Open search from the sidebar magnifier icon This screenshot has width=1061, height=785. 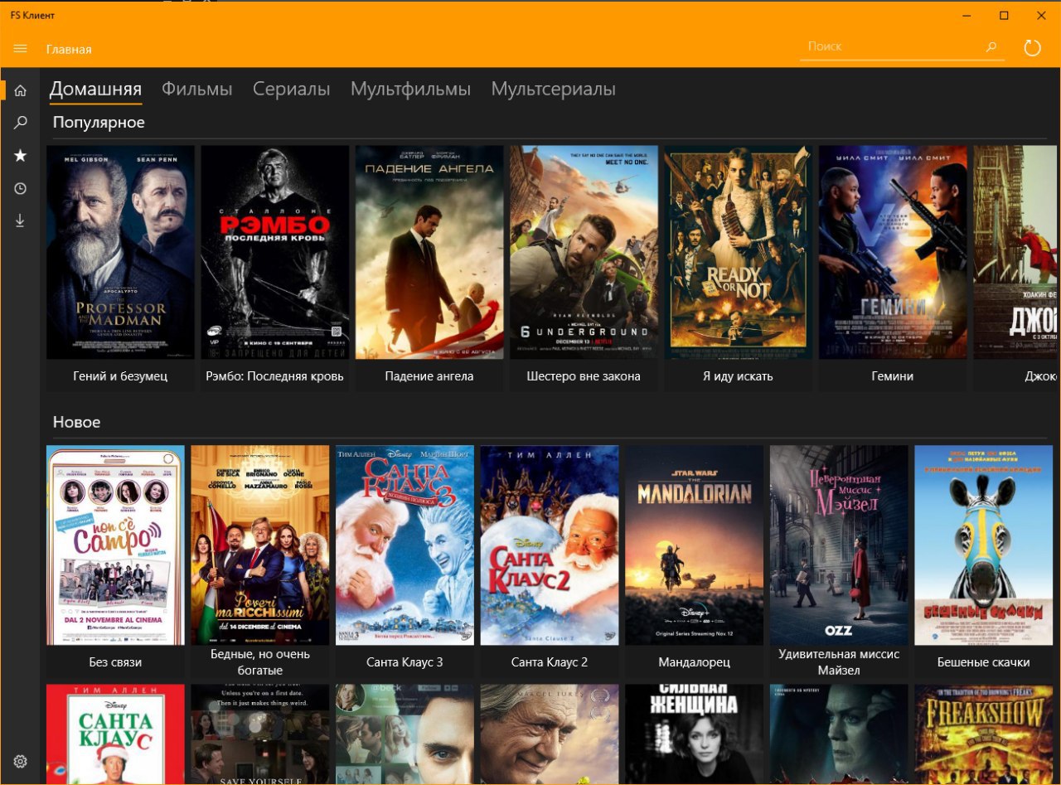21,123
